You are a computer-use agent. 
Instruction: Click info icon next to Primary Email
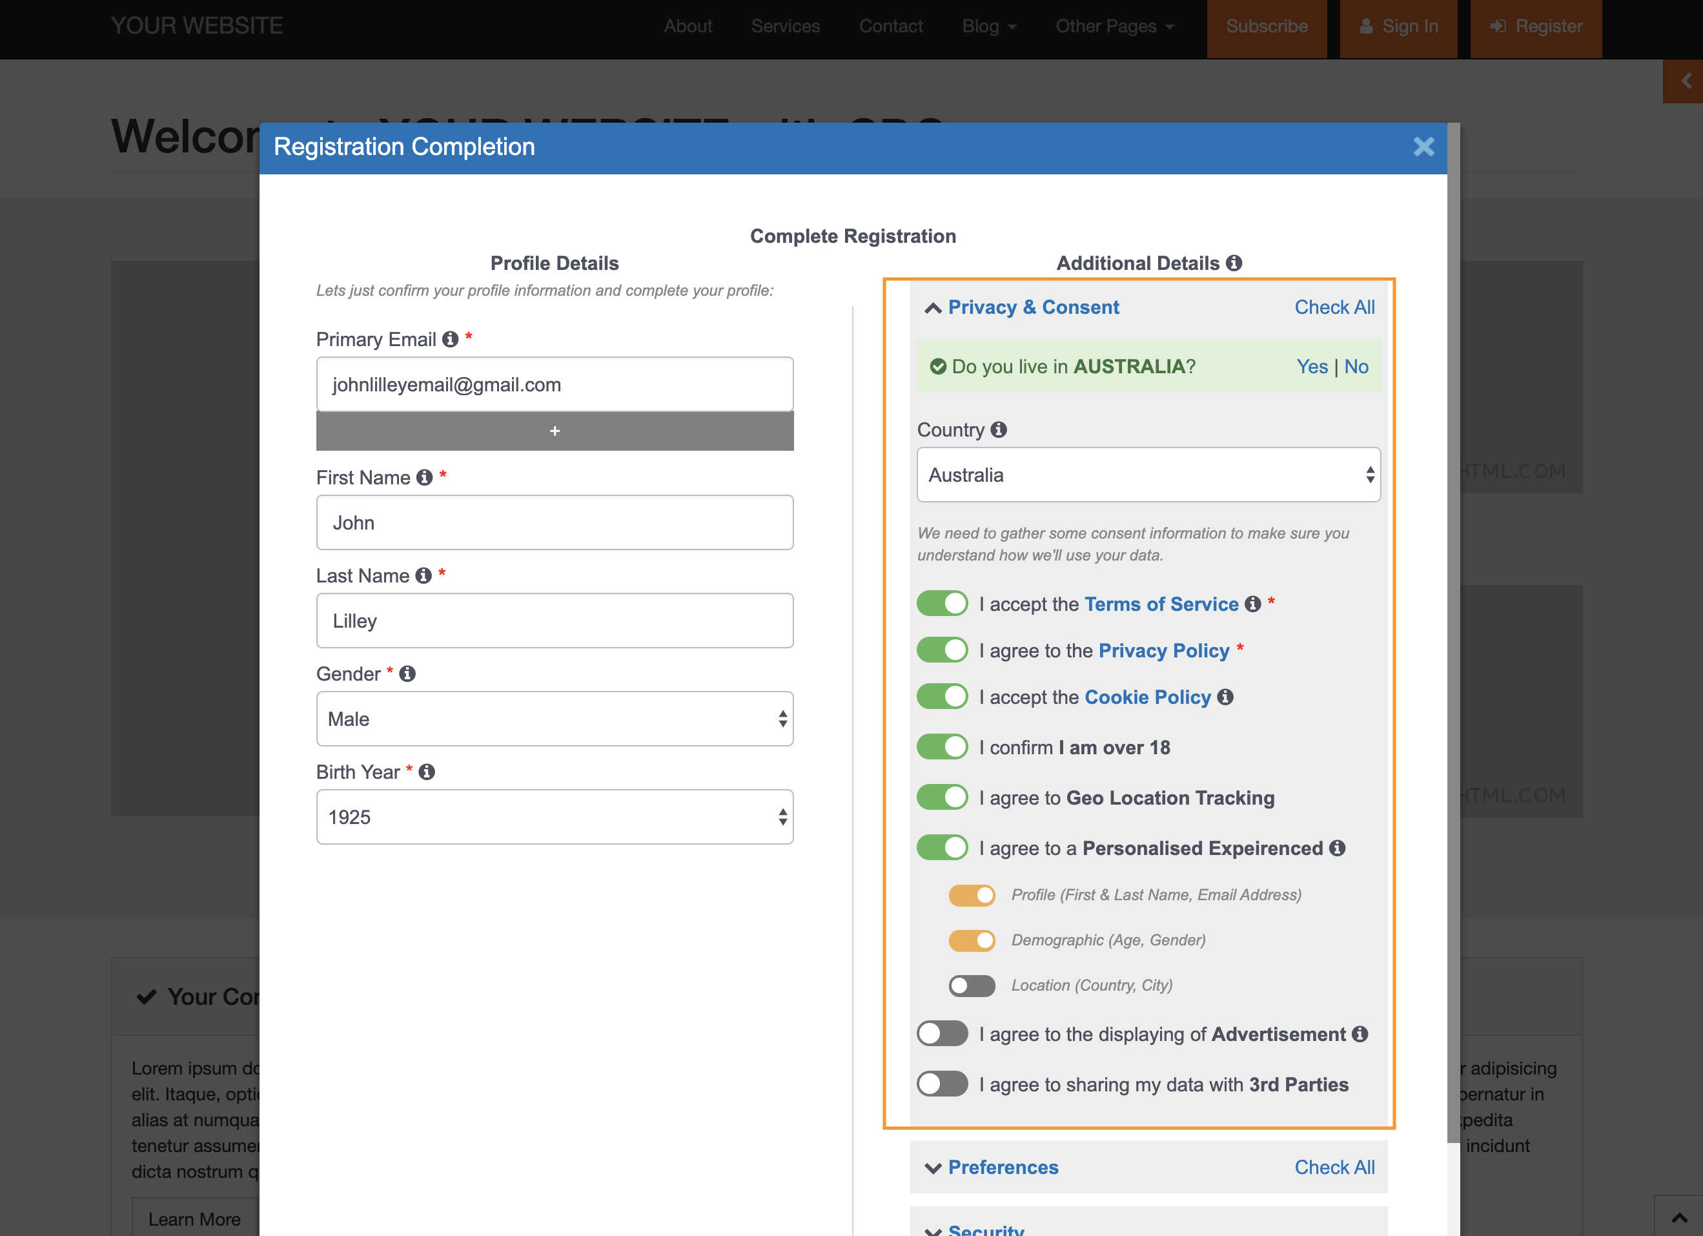coord(450,340)
